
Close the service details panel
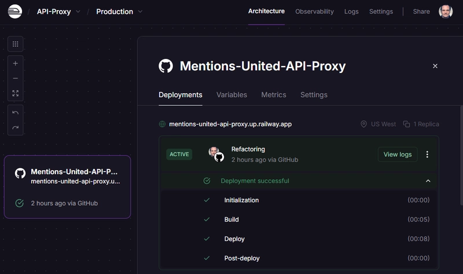click(x=435, y=66)
